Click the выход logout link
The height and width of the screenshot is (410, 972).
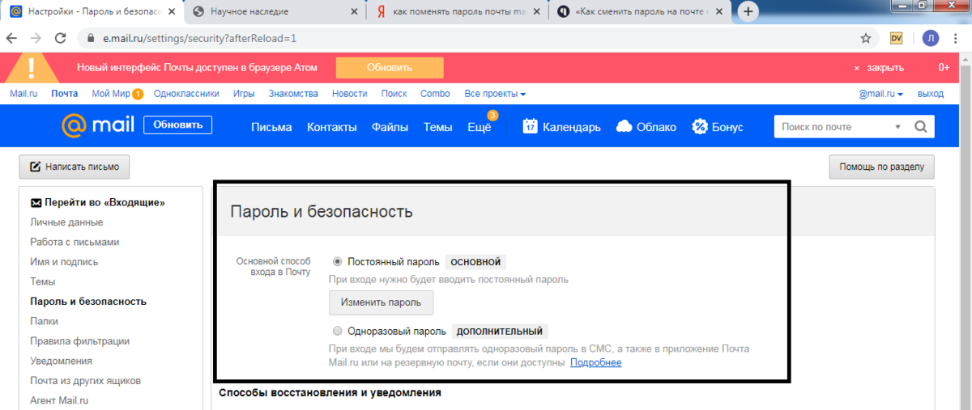[x=930, y=94]
